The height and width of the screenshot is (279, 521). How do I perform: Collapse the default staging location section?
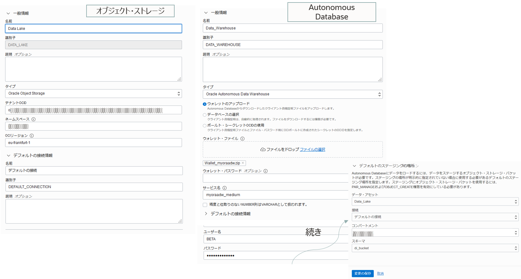354,166
